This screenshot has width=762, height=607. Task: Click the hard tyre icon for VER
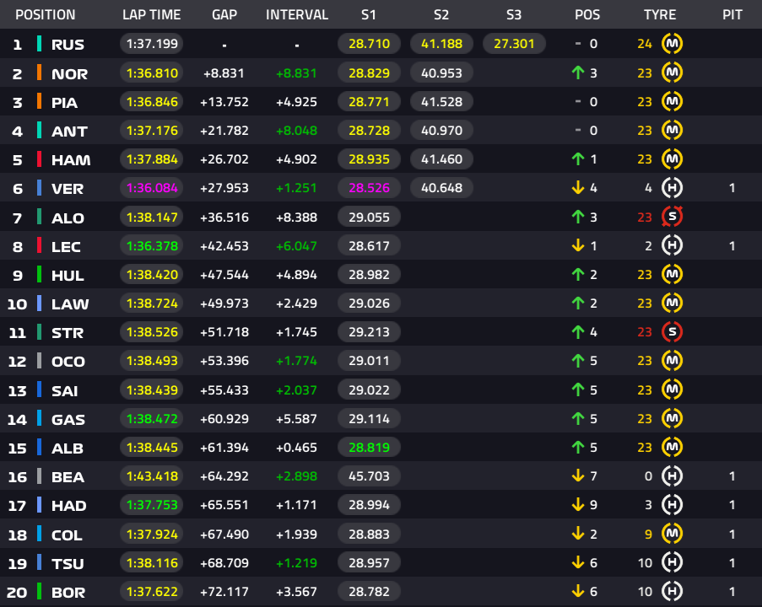(672, 187)
